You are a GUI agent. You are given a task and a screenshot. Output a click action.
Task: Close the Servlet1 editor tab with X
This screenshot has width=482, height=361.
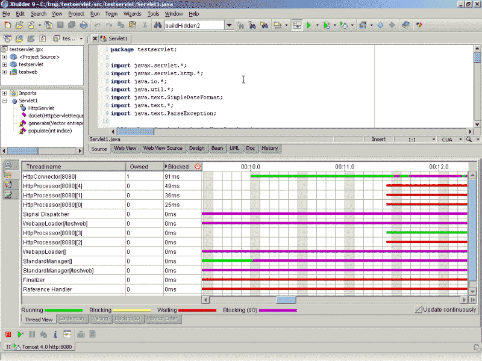(94, 39)
